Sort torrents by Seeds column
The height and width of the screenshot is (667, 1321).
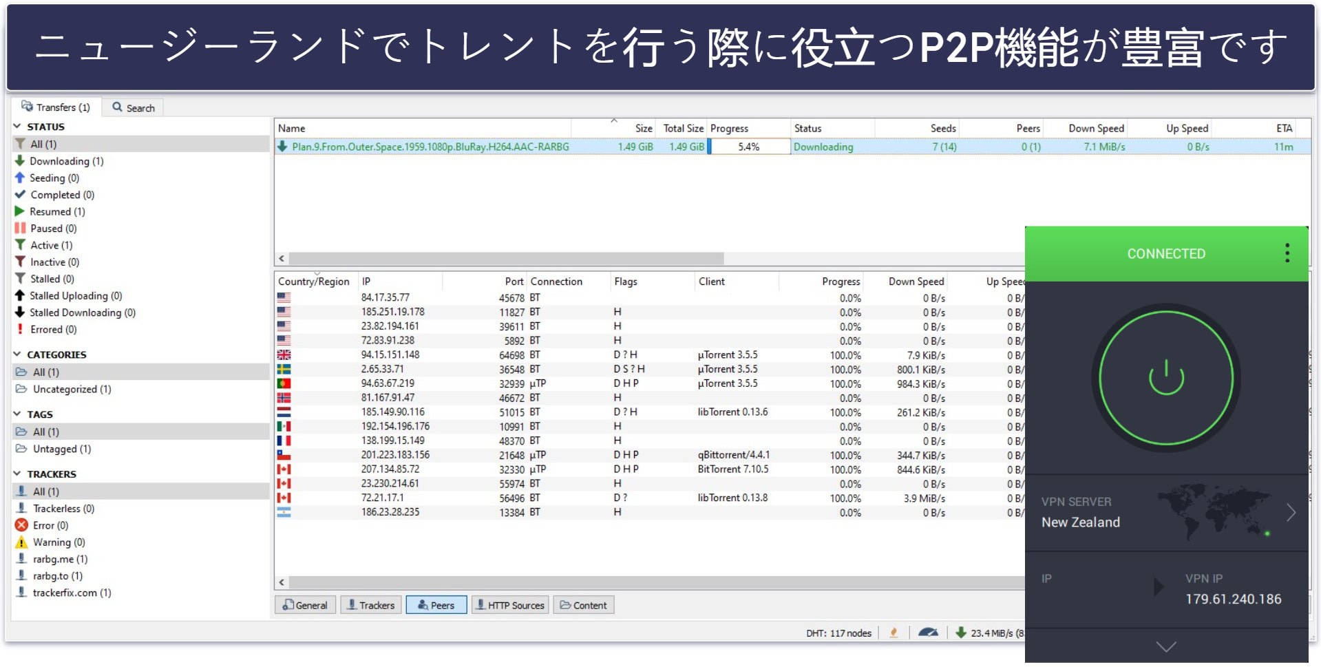[917, 128]
